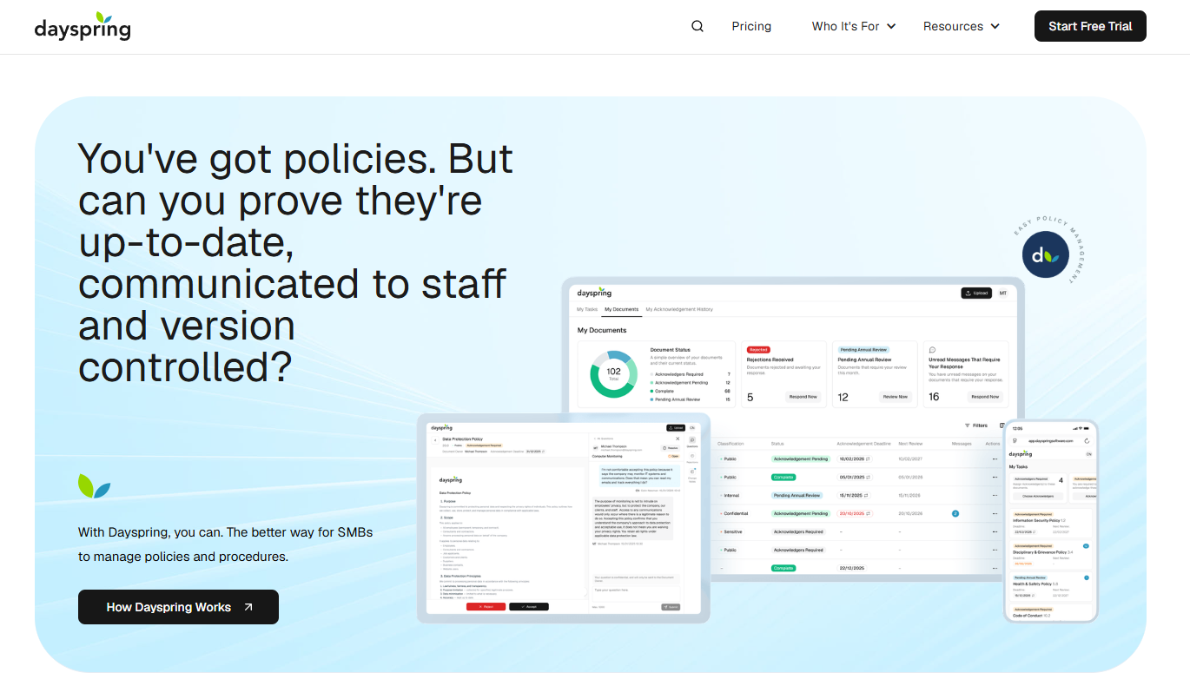Click the Start Free Trial button

coord(1090,26)
